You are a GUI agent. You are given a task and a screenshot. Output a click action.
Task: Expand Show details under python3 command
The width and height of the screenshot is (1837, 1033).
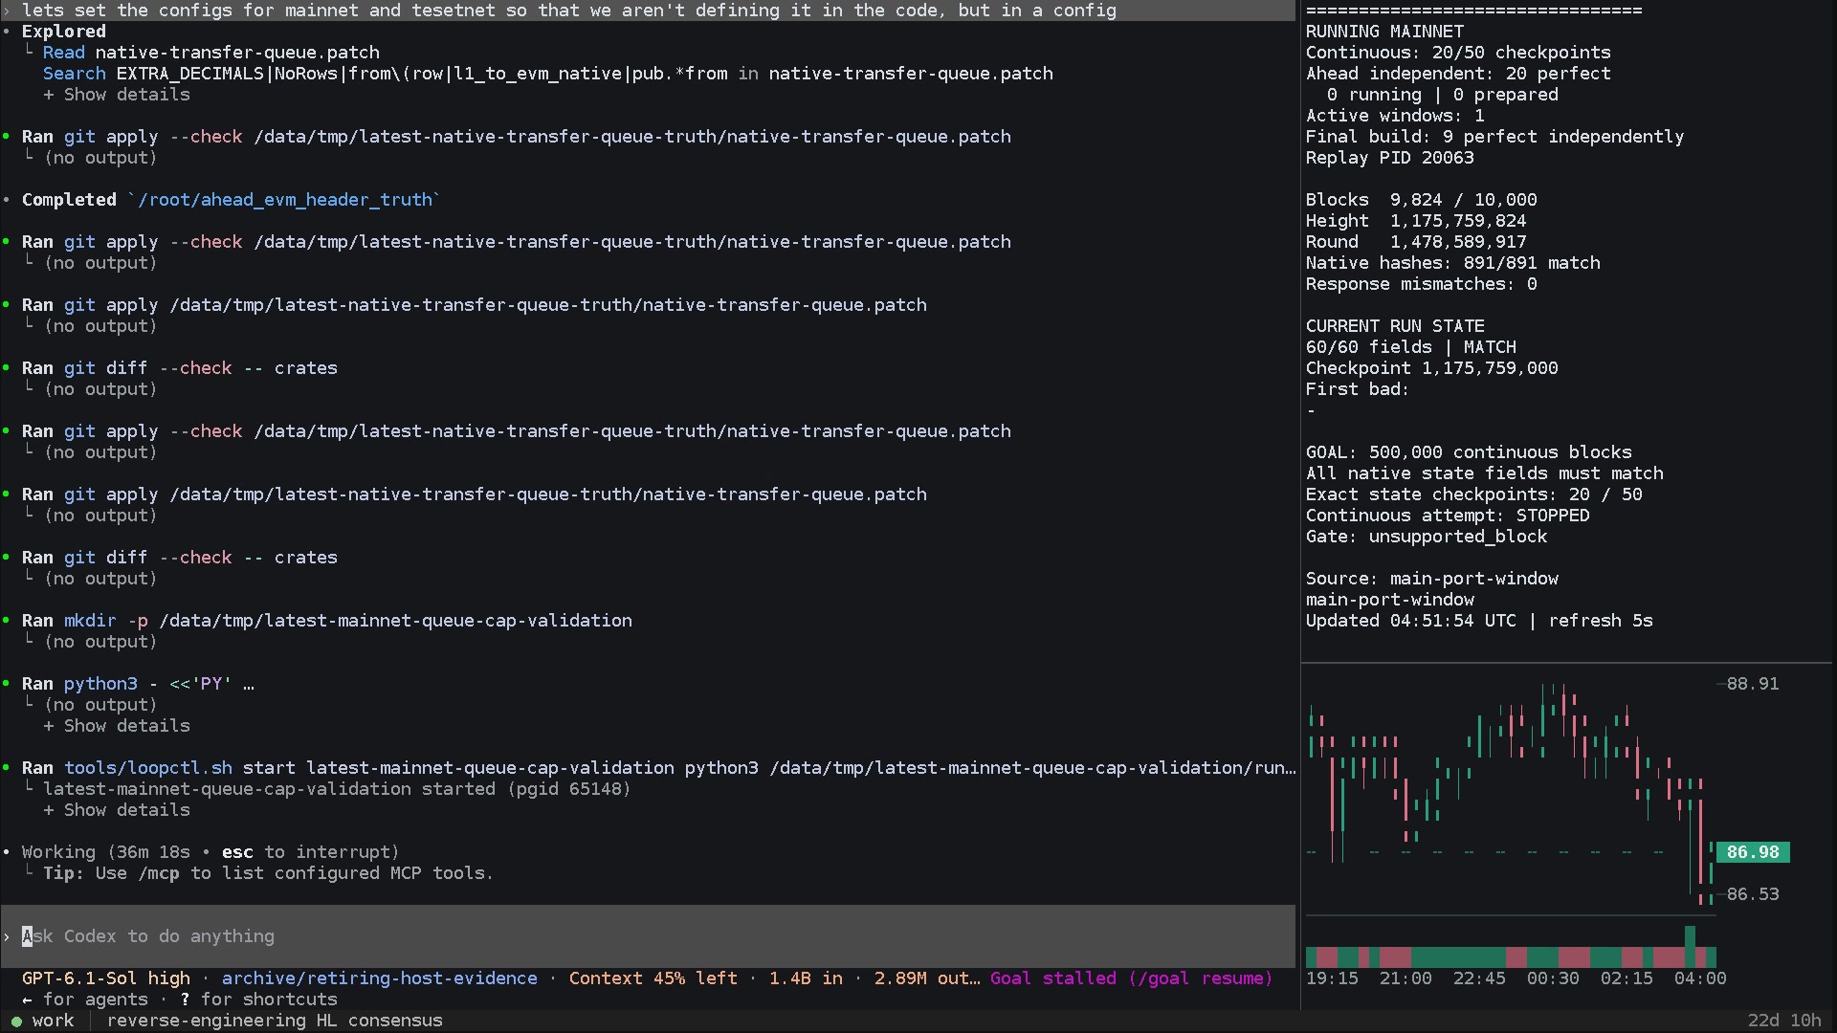tap(117, 726)
